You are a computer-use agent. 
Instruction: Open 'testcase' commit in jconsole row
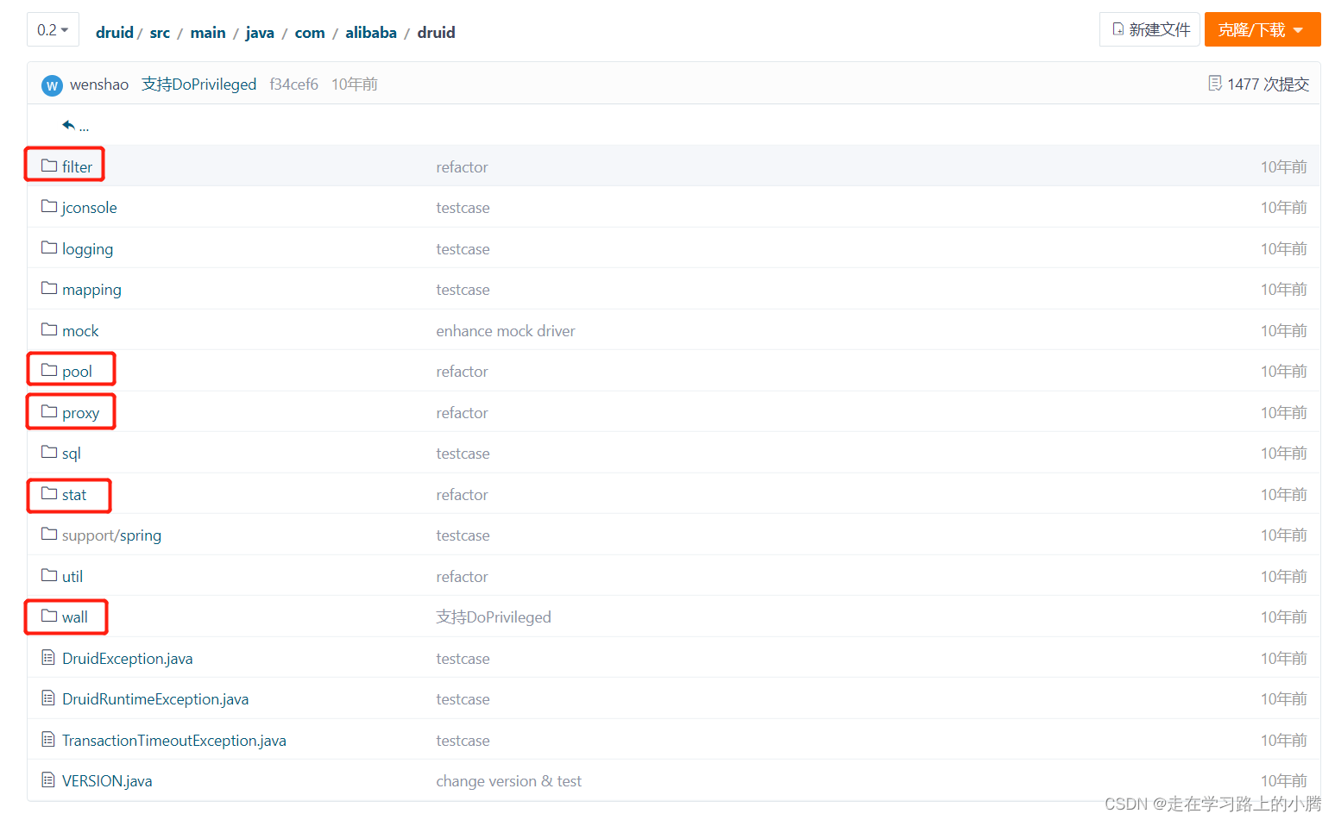coord(463,208)
